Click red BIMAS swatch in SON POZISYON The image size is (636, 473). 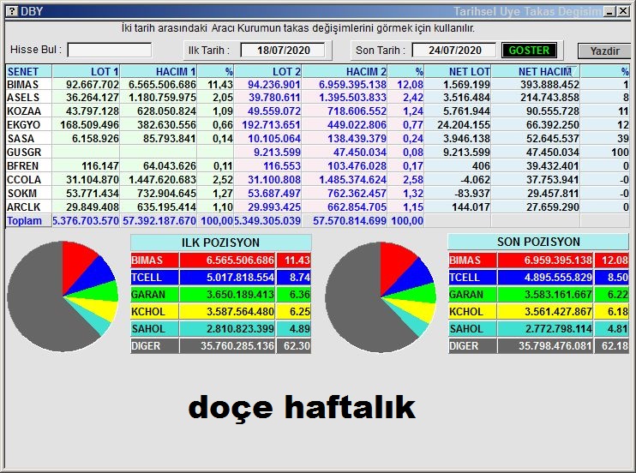coord(472,260)
